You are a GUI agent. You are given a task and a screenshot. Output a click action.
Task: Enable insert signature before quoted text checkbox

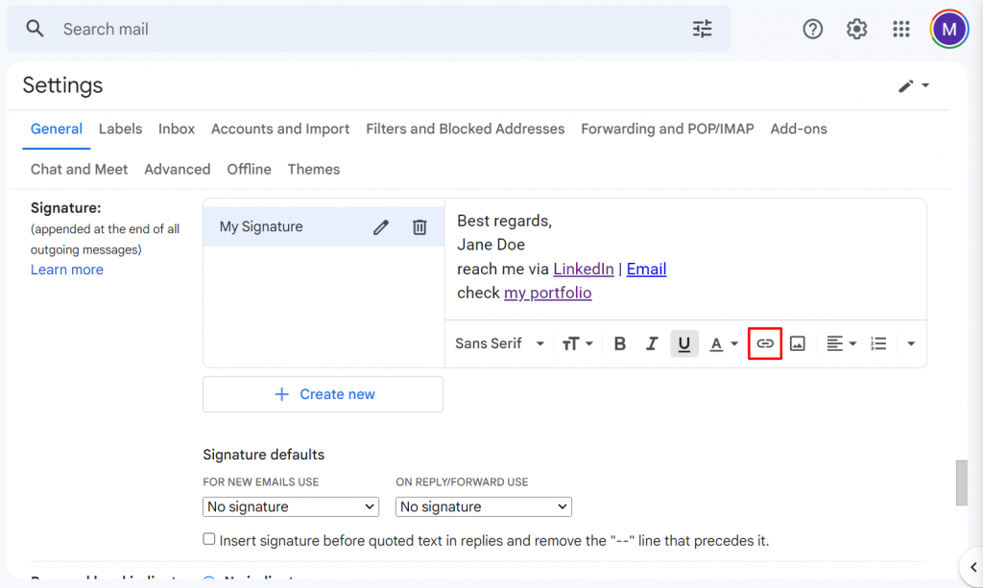point(209,539)
